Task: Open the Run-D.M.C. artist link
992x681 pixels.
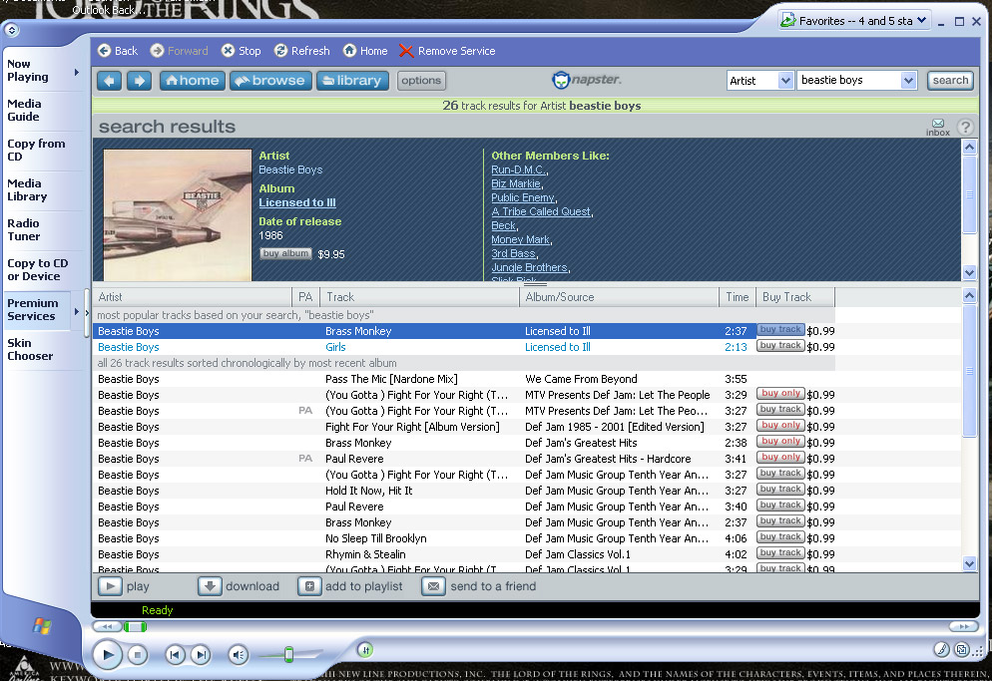Action: [518, 170]
